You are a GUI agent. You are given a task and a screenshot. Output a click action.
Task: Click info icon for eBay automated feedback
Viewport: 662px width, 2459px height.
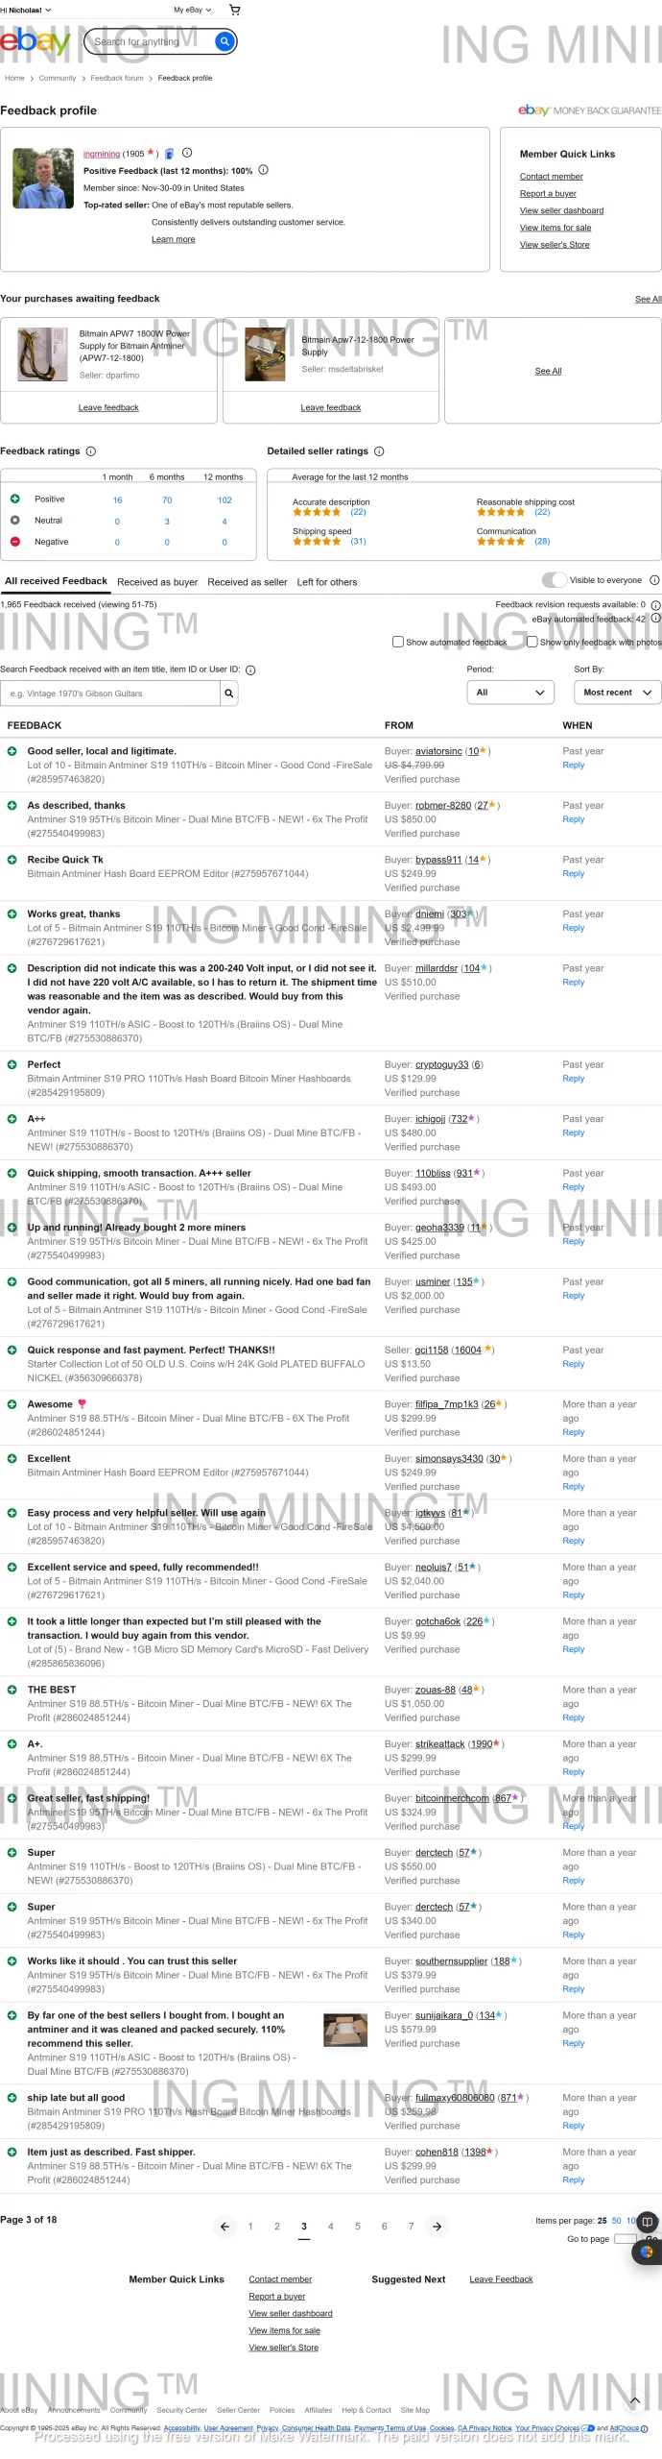click(655, 619)
